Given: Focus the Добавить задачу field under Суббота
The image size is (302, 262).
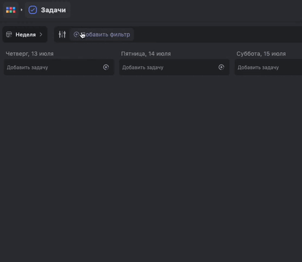Looking at the screenshot, I should (x=268, y=67).
